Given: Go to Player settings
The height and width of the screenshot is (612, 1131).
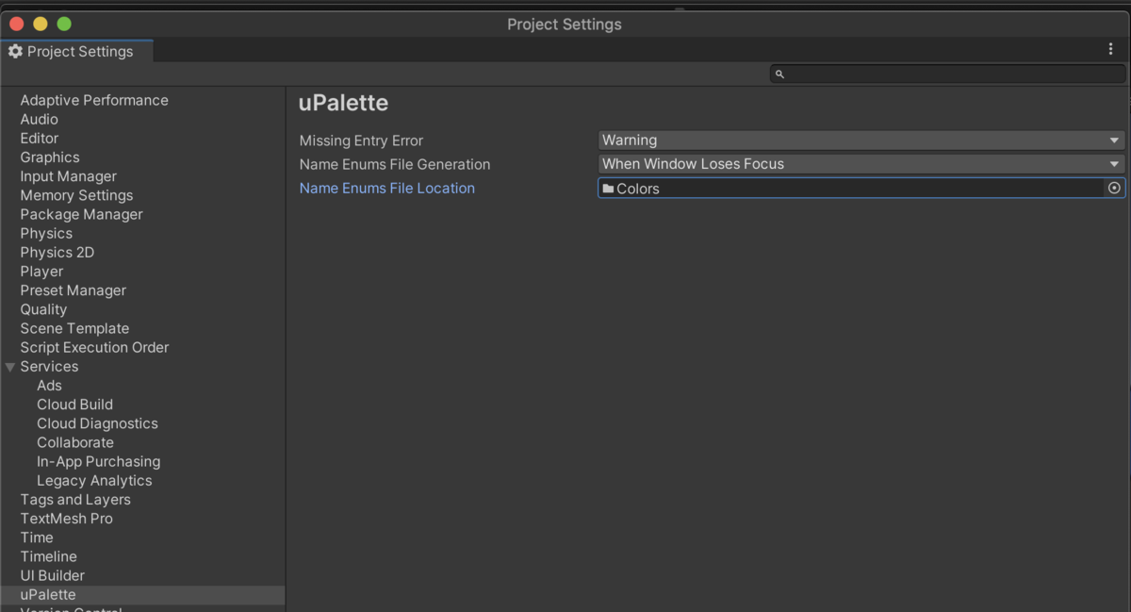Looking at the screenshot, I should point(41,272).
